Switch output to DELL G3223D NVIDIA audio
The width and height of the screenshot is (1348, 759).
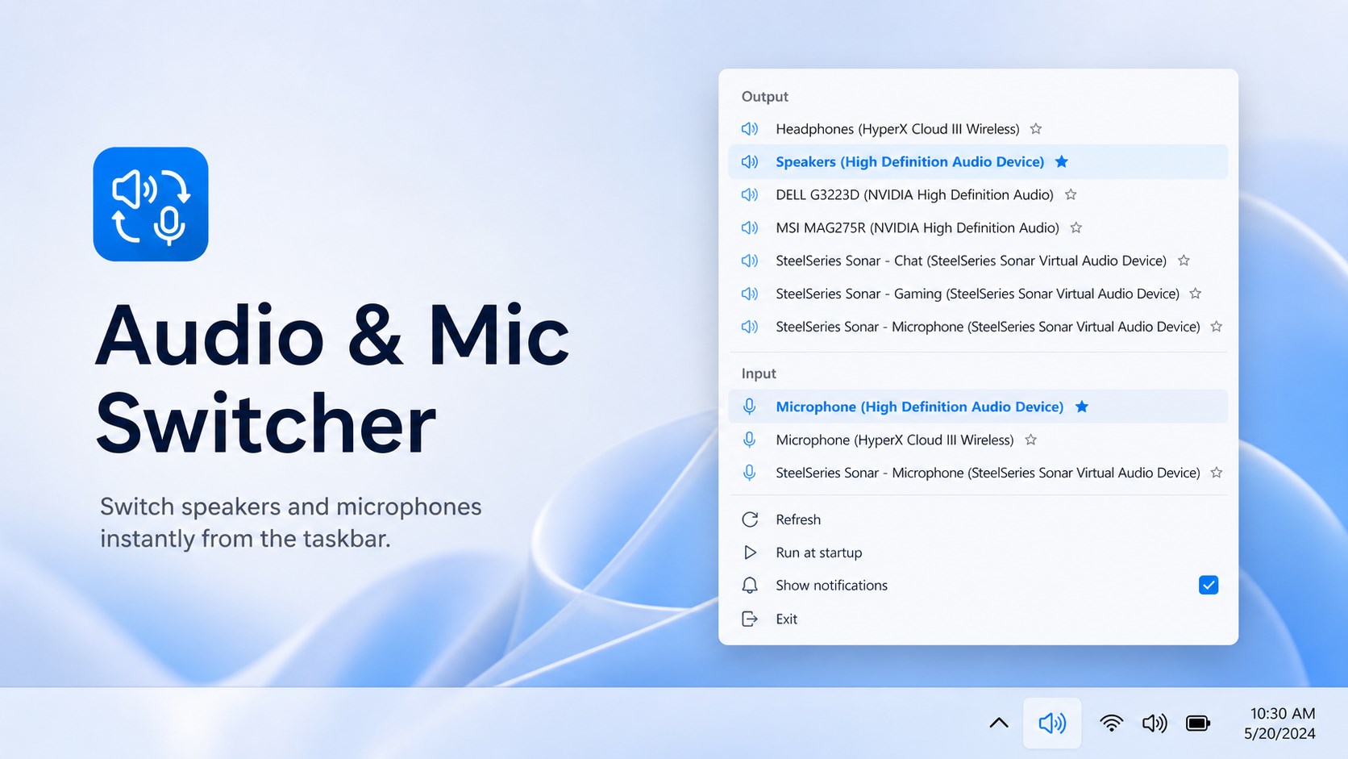pyautogui.click(x=978, y=194)
